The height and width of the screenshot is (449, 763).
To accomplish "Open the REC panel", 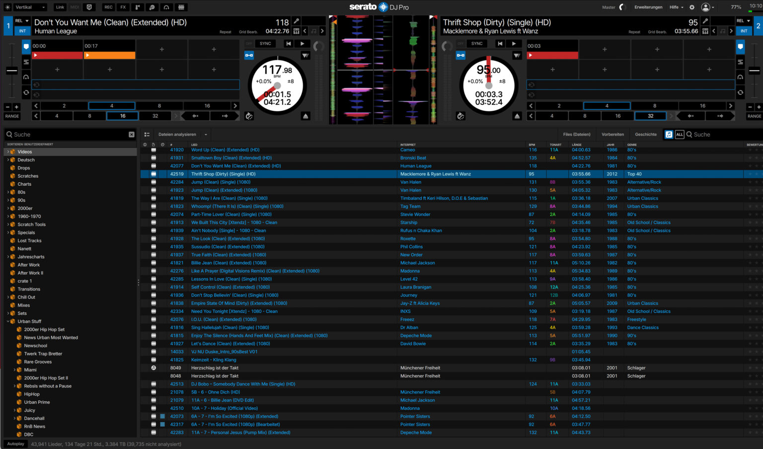I will [x=108, y=7].
